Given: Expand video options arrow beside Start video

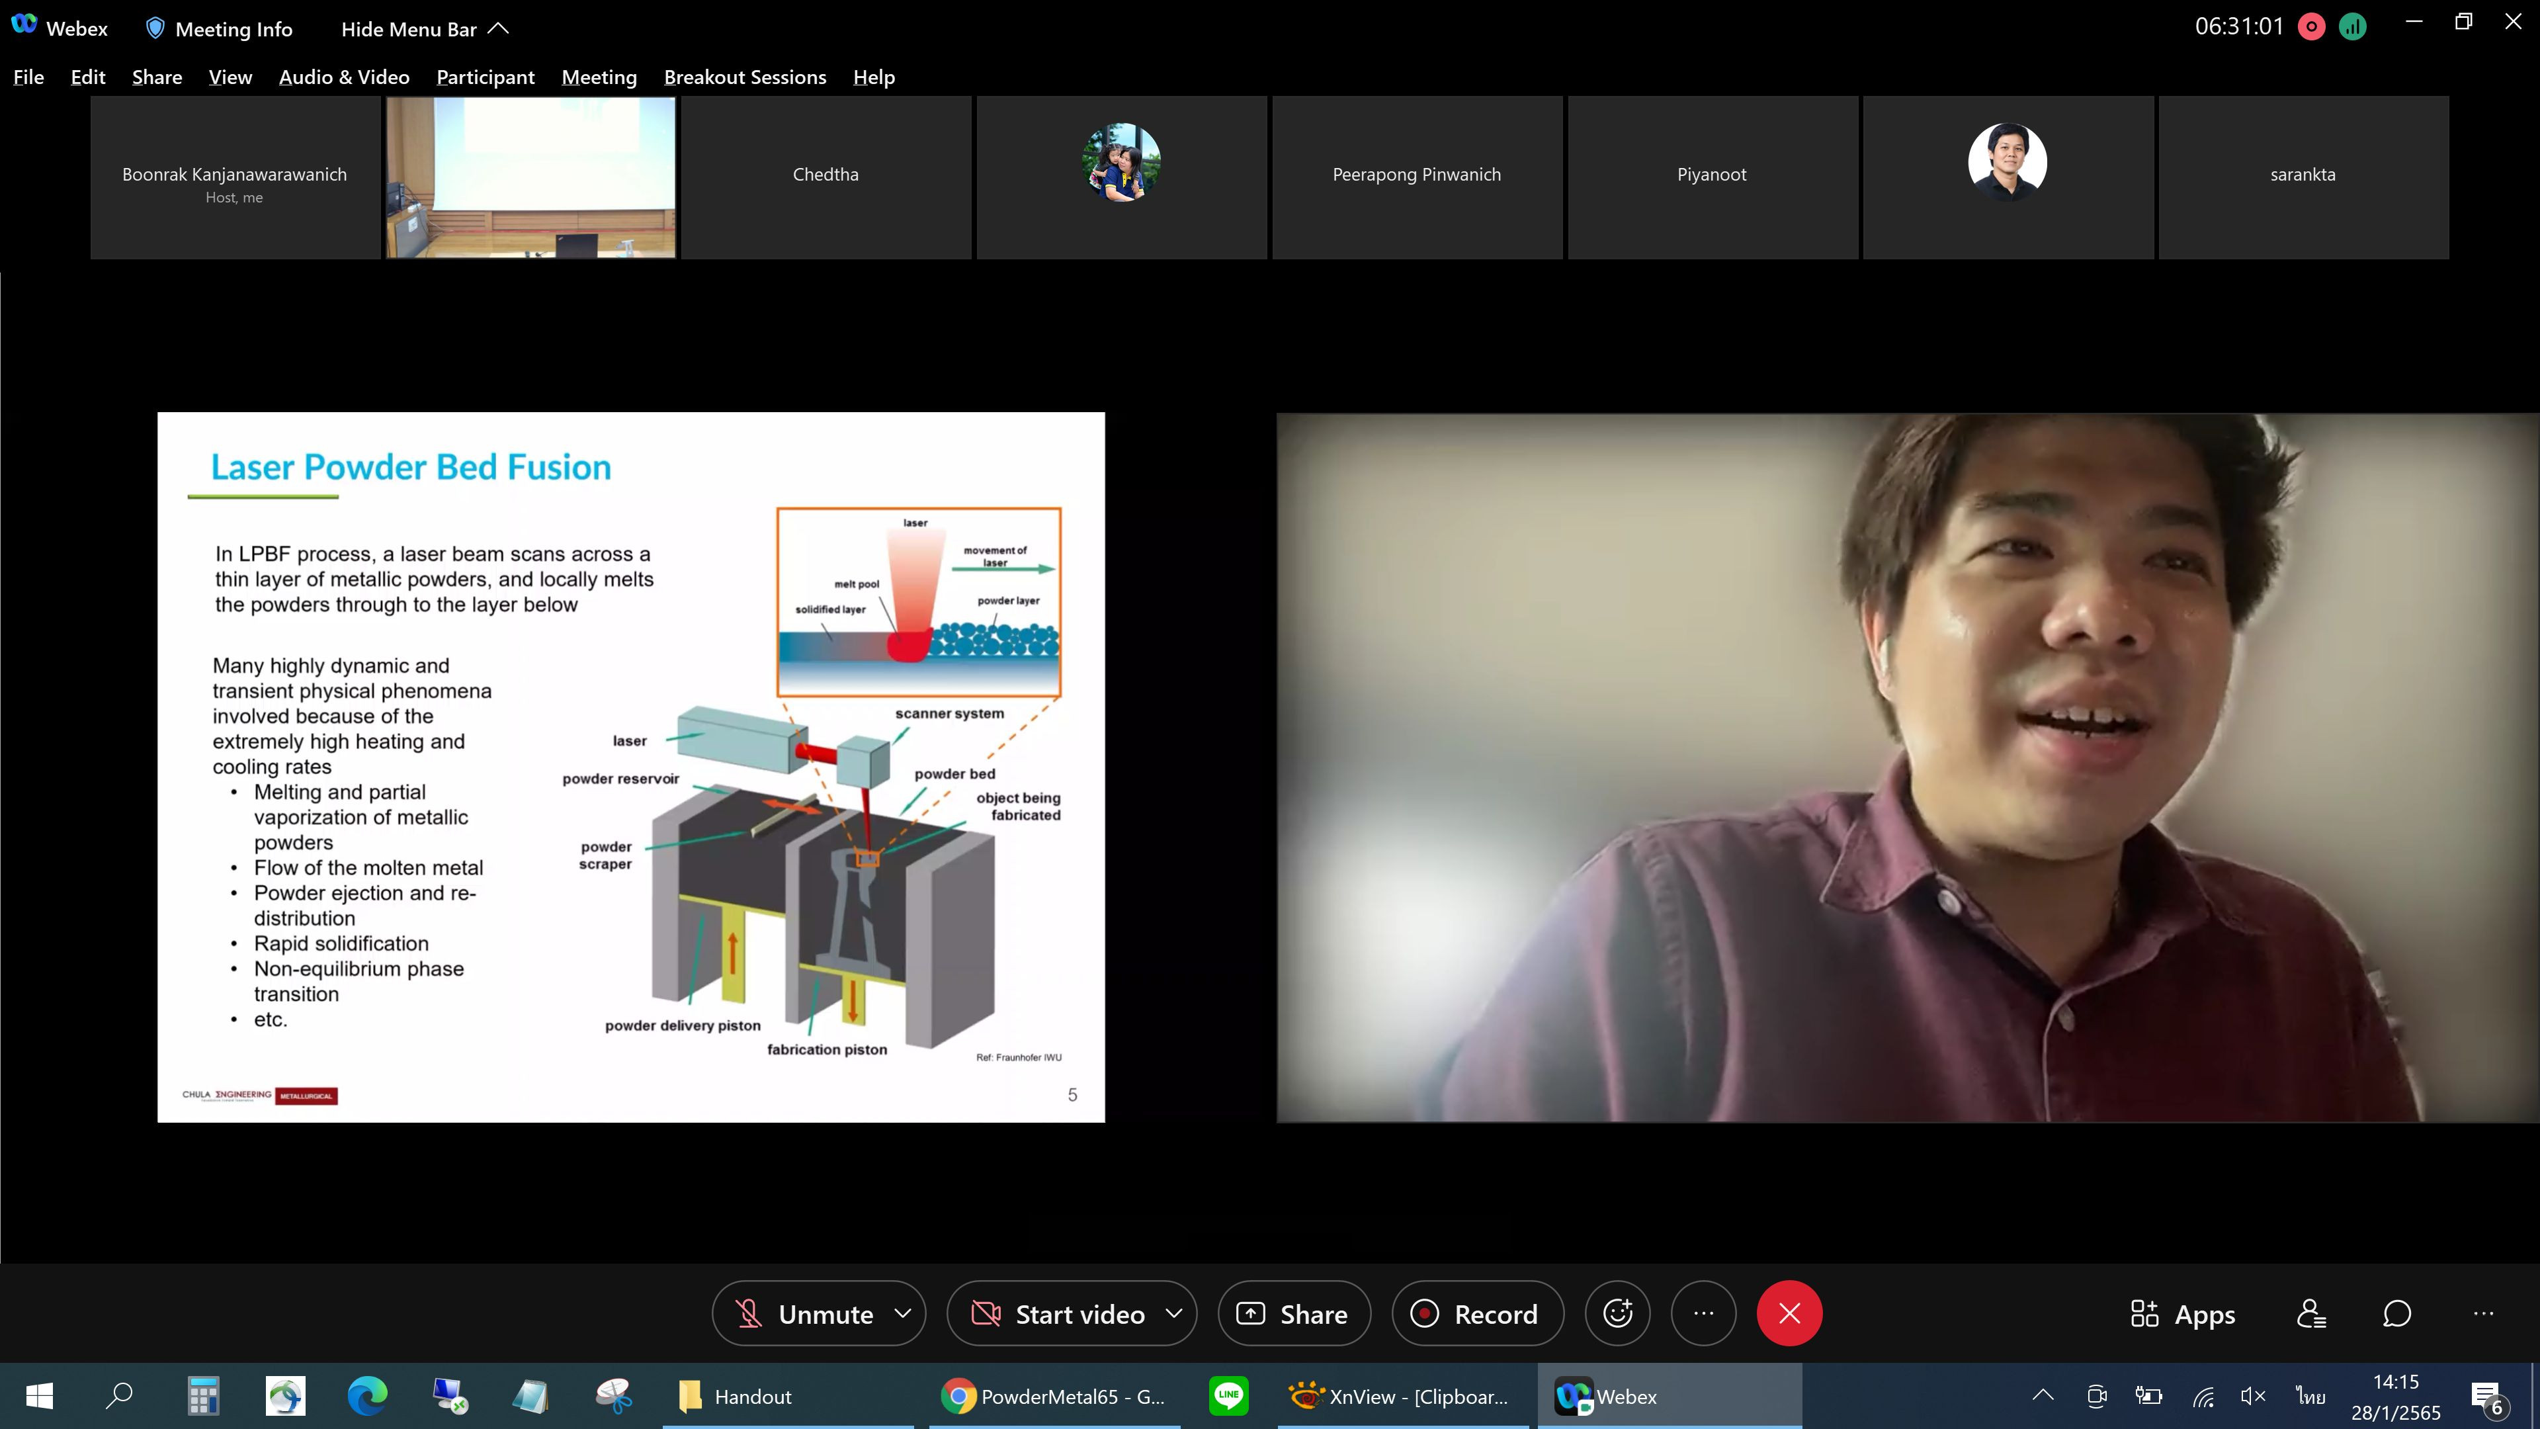Looking at the screenshot, I should pyautogui.click(x=1173, y=1314).
